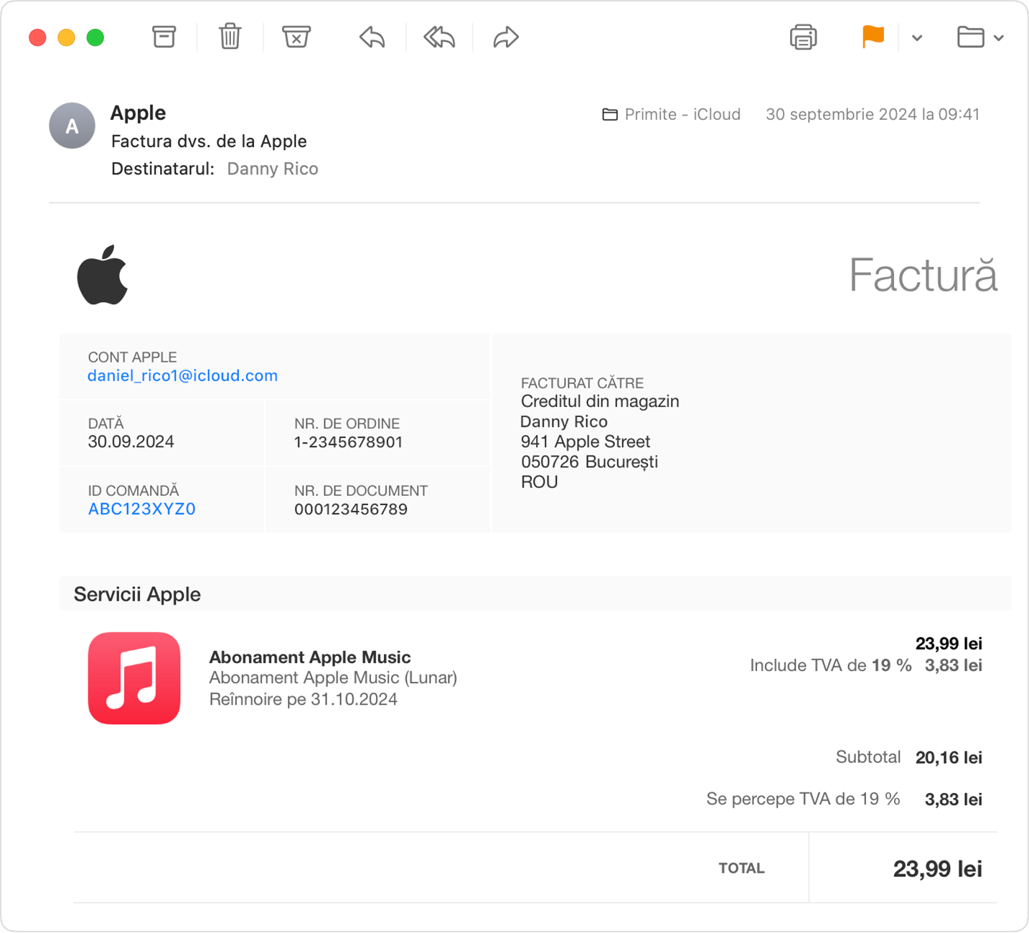
Task: Click the address line 941 Apple Street
Action: tap(586, 441)
